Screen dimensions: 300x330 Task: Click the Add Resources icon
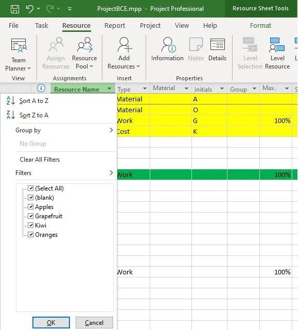point(125,45)
